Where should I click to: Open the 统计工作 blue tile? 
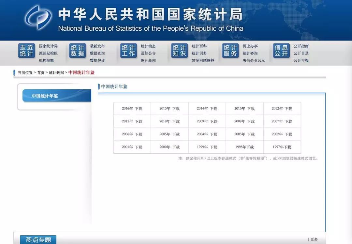coord(128,51)
